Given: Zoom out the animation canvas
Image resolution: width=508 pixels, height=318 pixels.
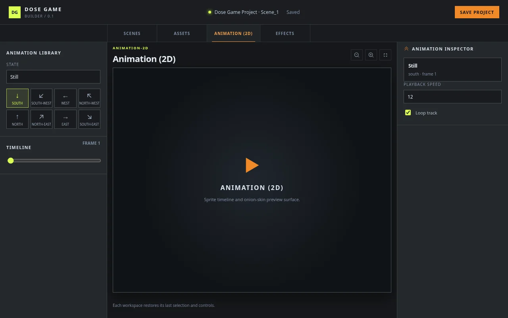Looking at the screenshot, I should click(357, 55).
